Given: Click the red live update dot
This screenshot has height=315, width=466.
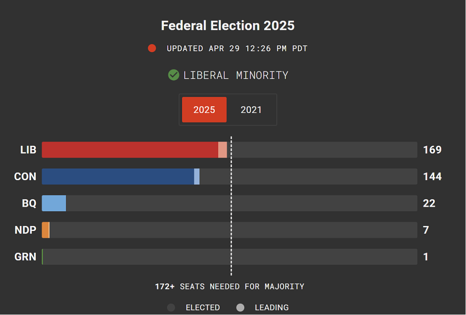Looking at the screenshot, I should point(152,48).
